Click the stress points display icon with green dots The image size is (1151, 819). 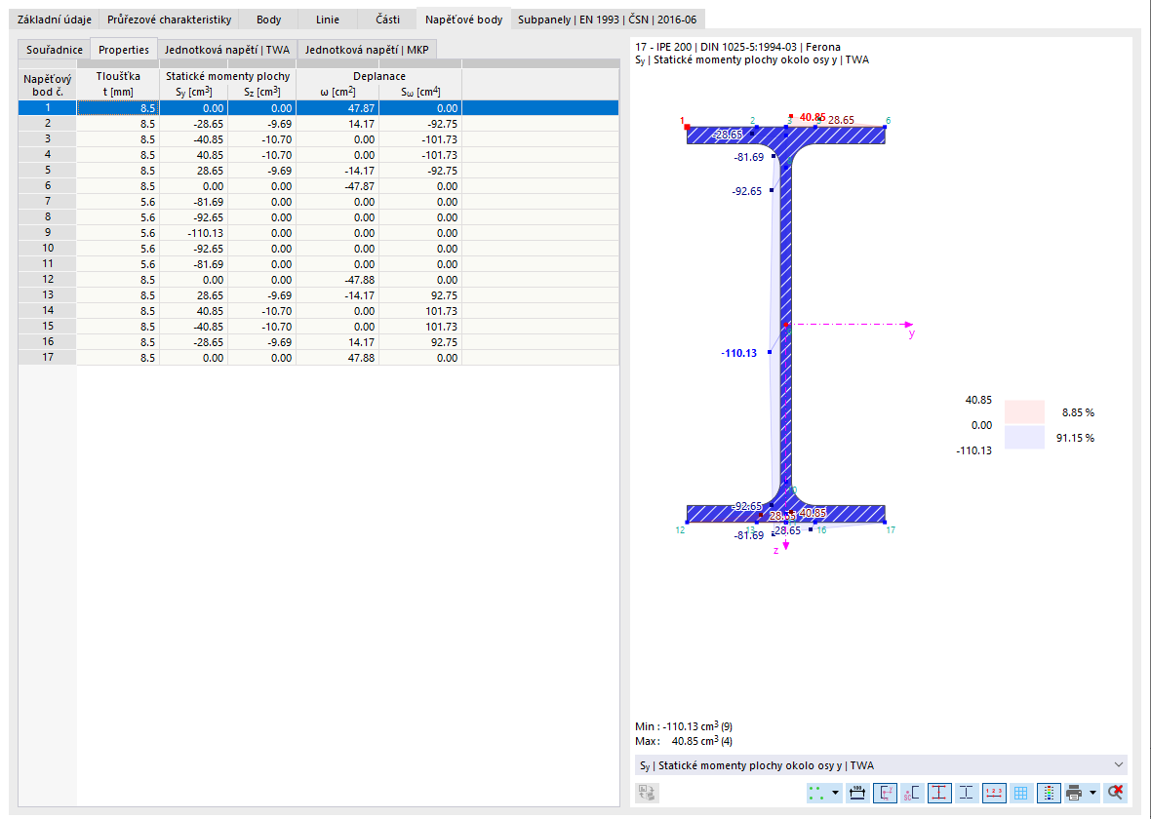point(816,793)
